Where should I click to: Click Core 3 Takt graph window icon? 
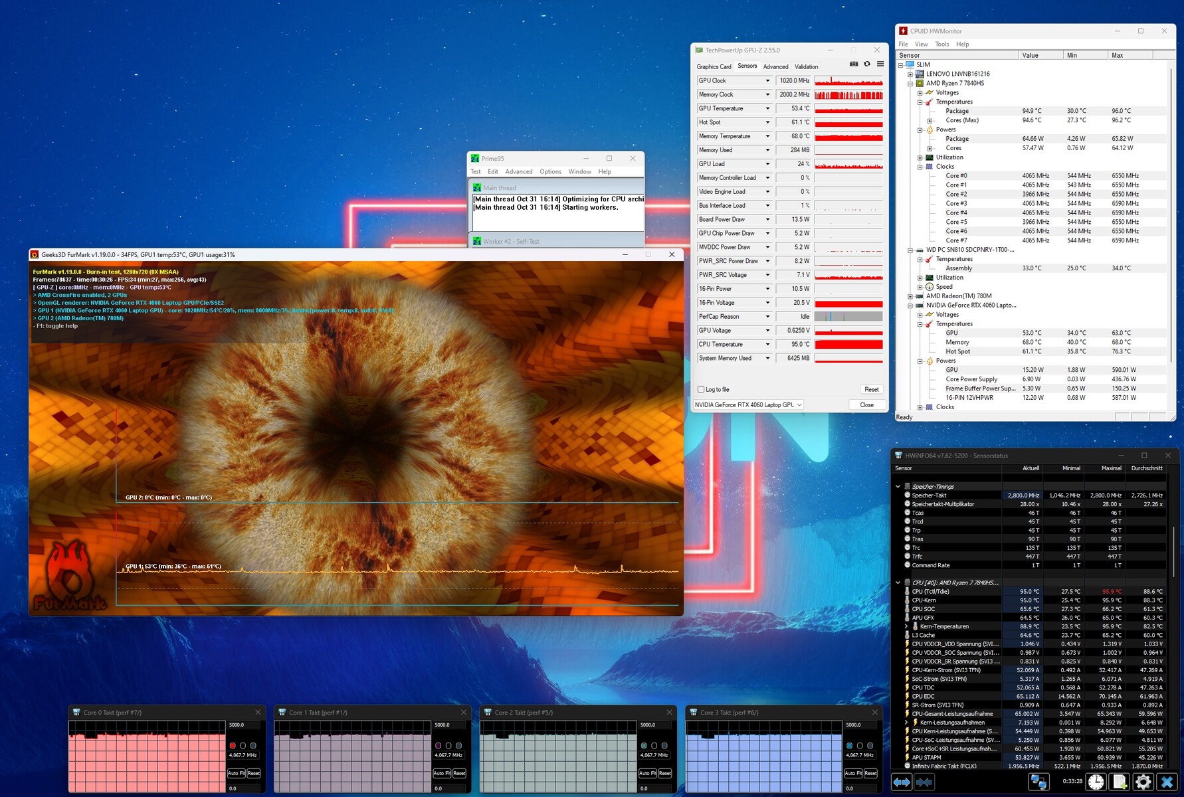click(x=693, y=712)
